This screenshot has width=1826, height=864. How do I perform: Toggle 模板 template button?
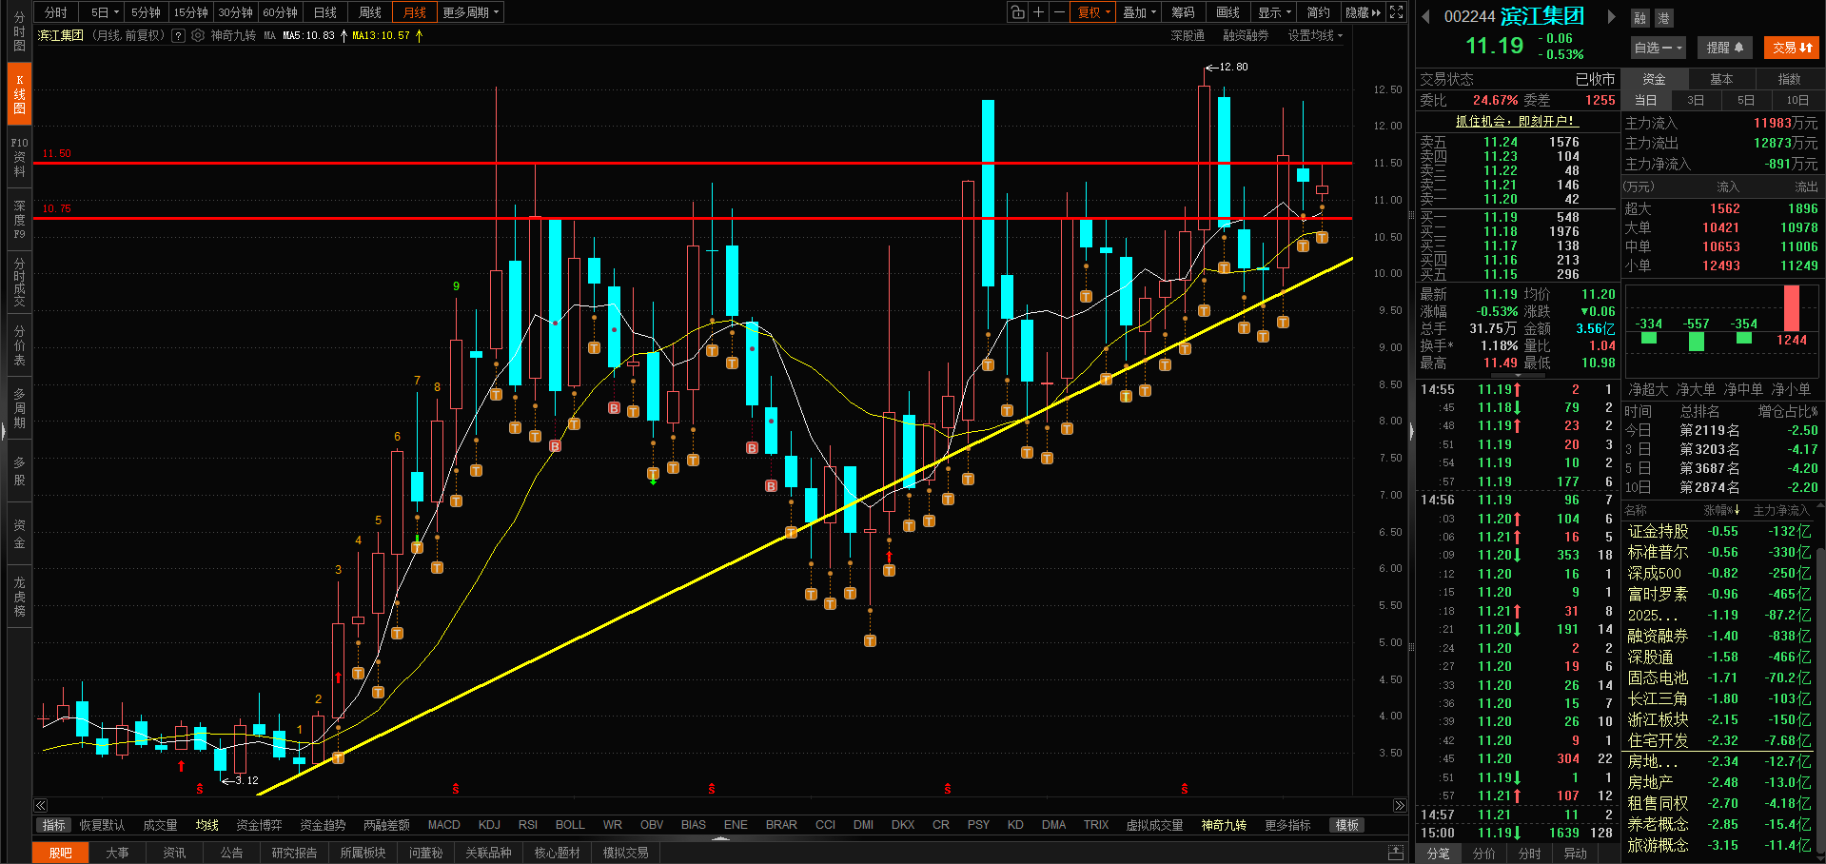(x=1347, y=825)
